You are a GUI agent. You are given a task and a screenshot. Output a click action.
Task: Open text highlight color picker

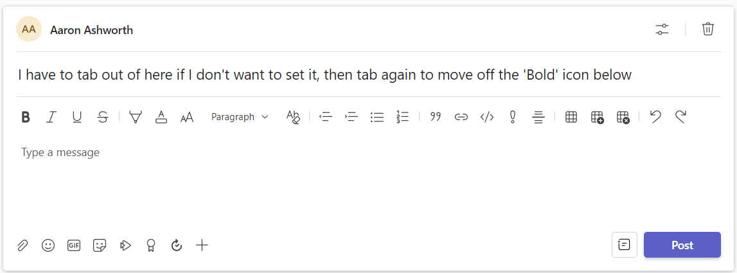[x=136, y=117]
